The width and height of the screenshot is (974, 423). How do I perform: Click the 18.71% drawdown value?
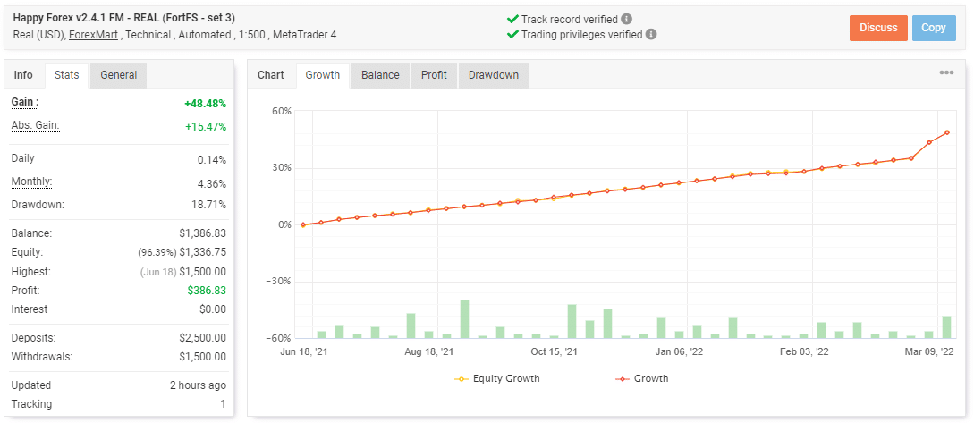[210, 205]
